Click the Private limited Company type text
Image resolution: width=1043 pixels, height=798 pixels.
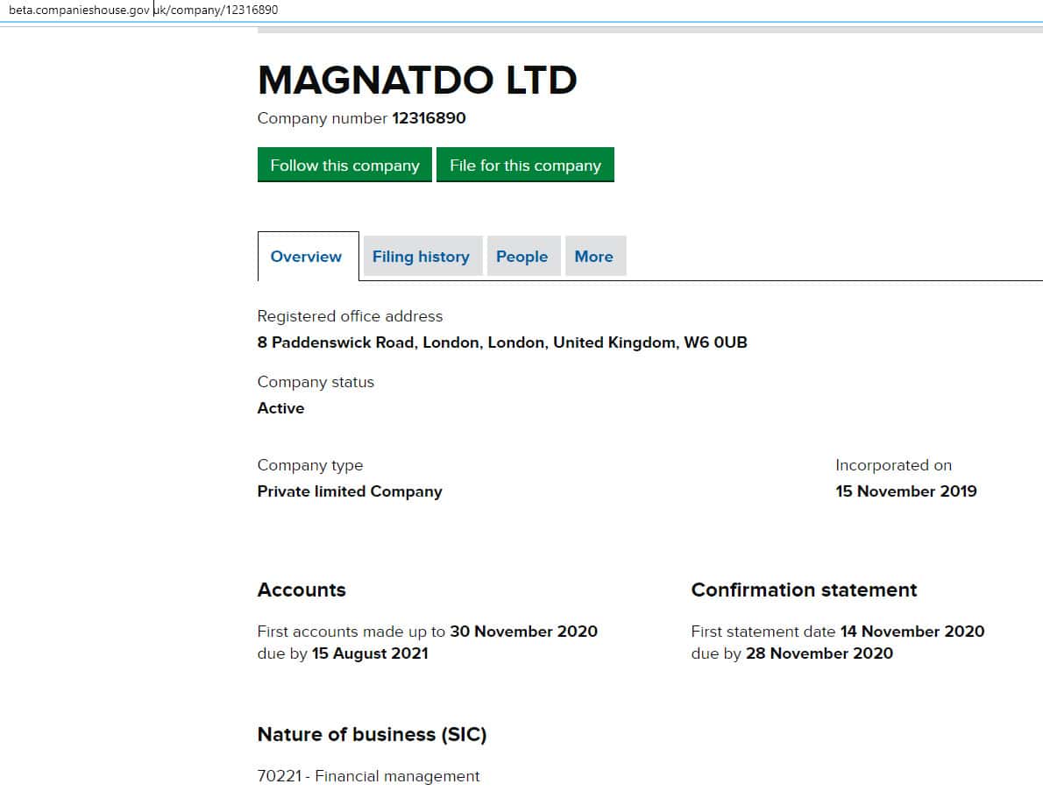[350, 491]
